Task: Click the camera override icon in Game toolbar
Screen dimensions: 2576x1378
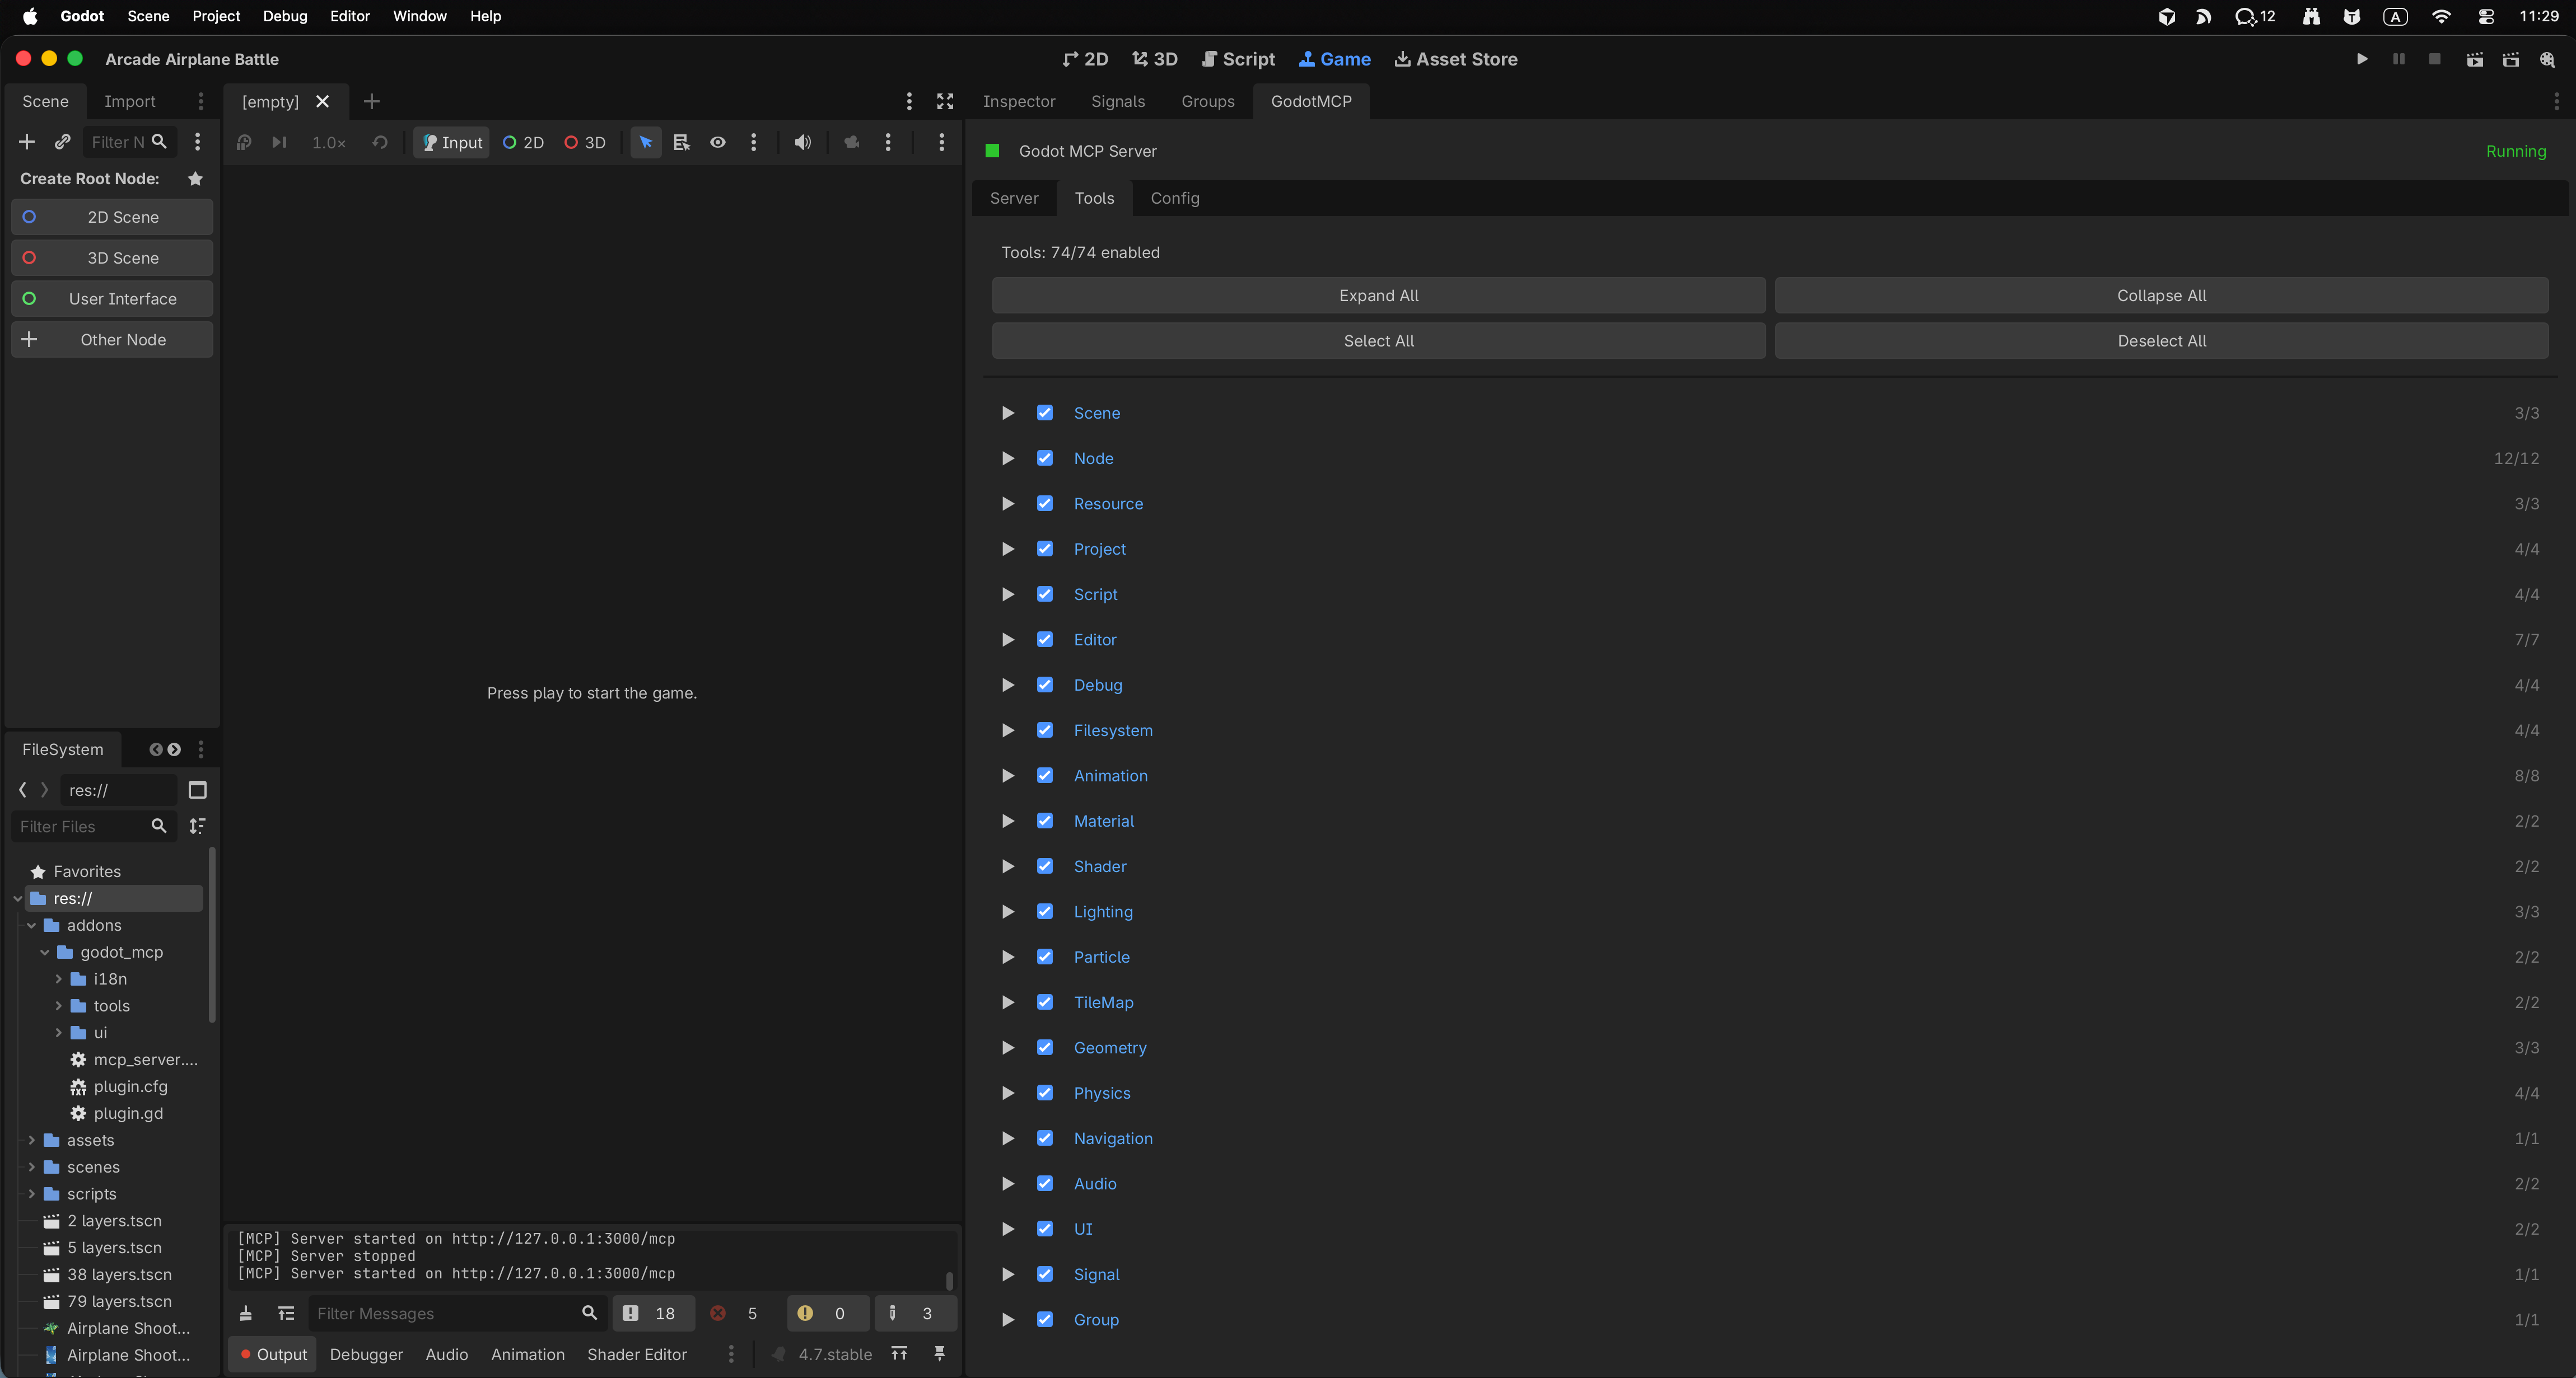Action: click(x=852, y=142)
